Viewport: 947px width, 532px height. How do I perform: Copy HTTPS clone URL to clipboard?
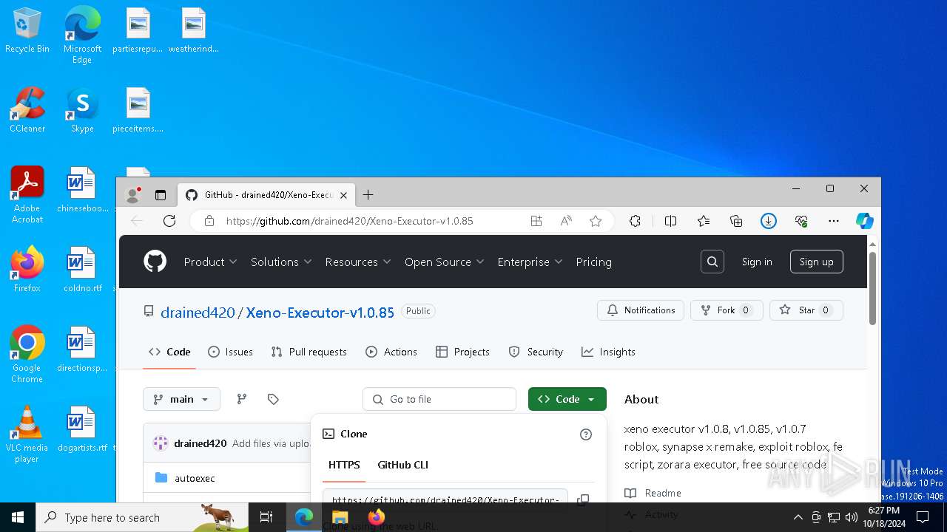click(583, 499)
